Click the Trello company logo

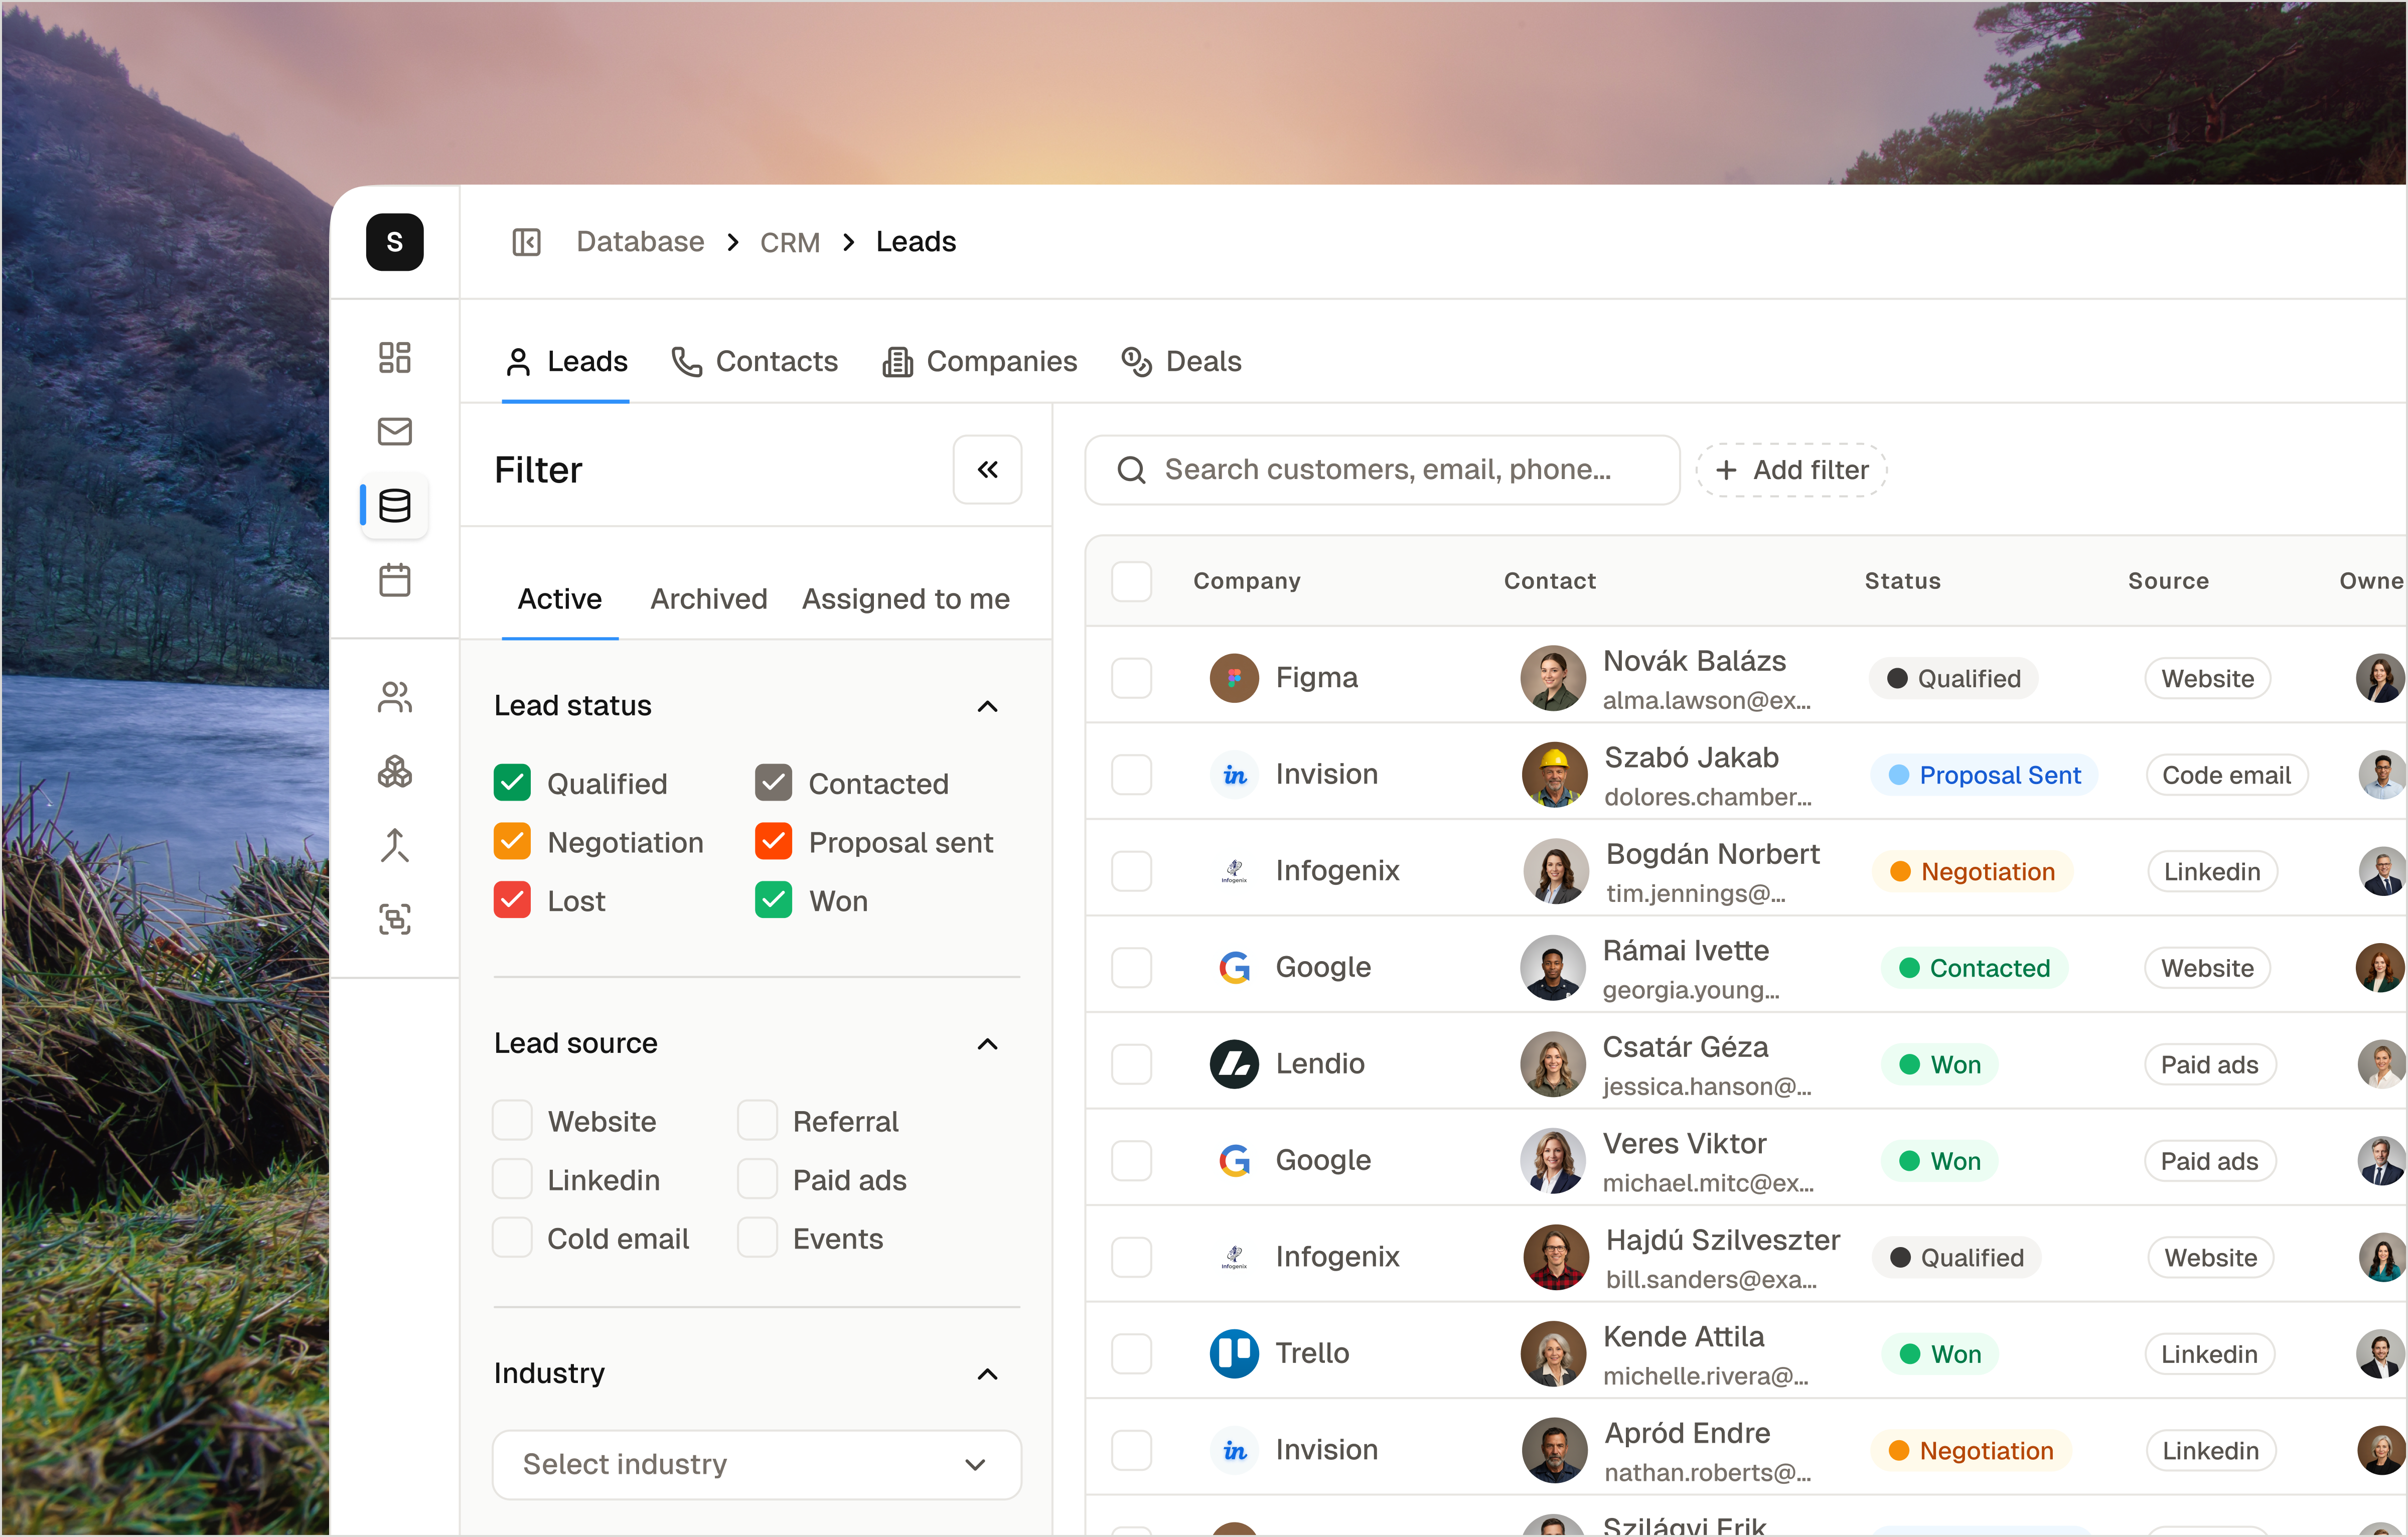pos(1234,1354)
